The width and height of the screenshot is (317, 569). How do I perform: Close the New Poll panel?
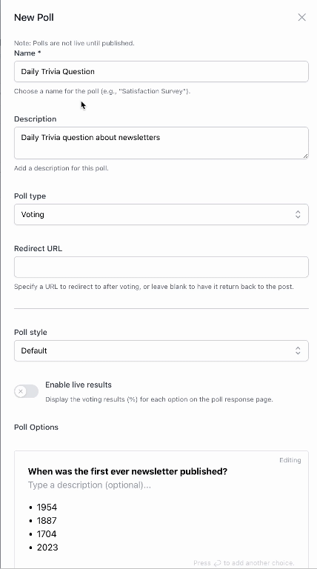[x=301, y=18]
